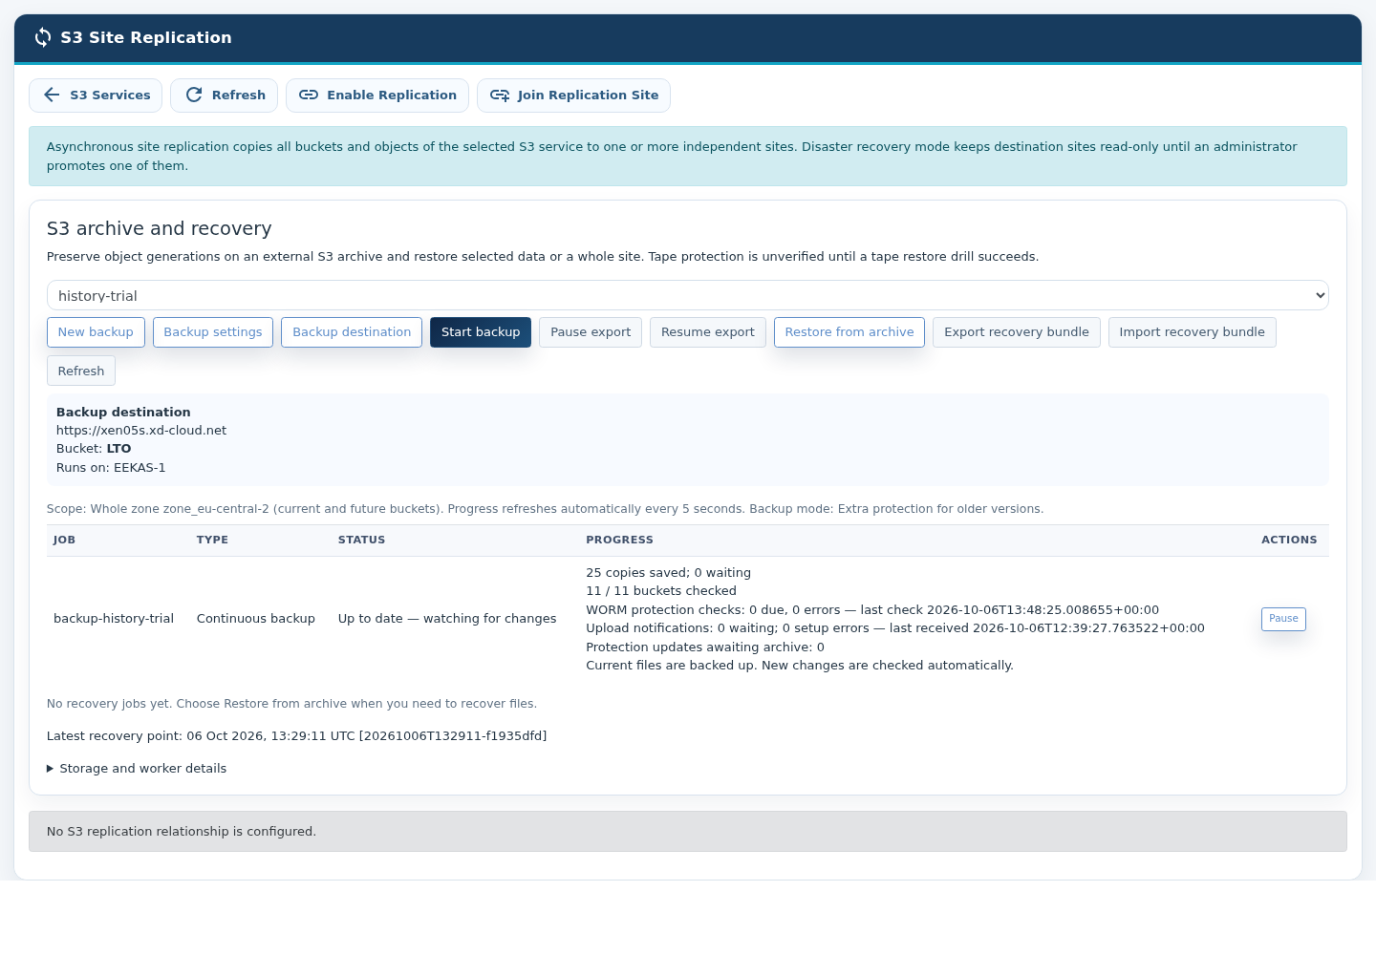The height and width of the screenshot is (955, 1376).
Task: Click the sync icon beside S3 Site Replication
Action: coord(43,37)
